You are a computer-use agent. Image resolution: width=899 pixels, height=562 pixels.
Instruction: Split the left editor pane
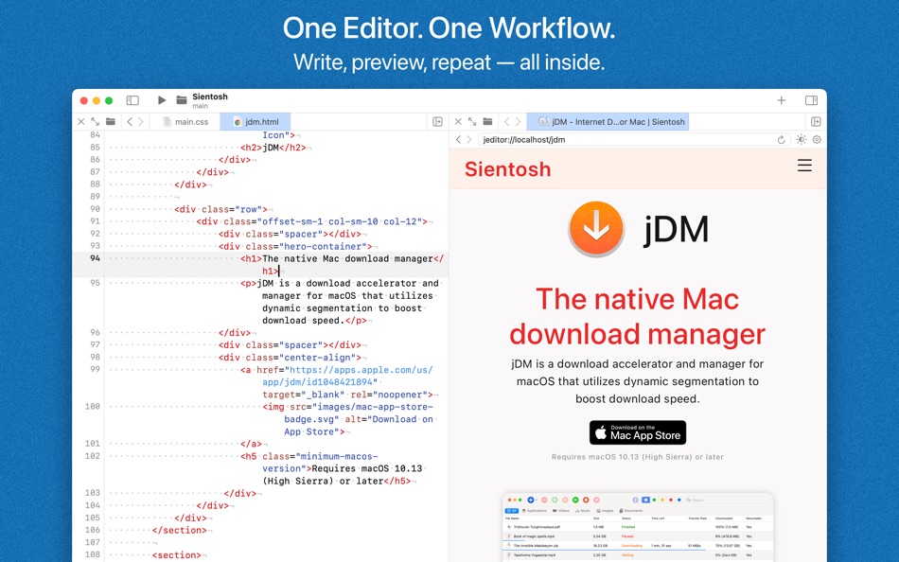click(x=437, y=121)
